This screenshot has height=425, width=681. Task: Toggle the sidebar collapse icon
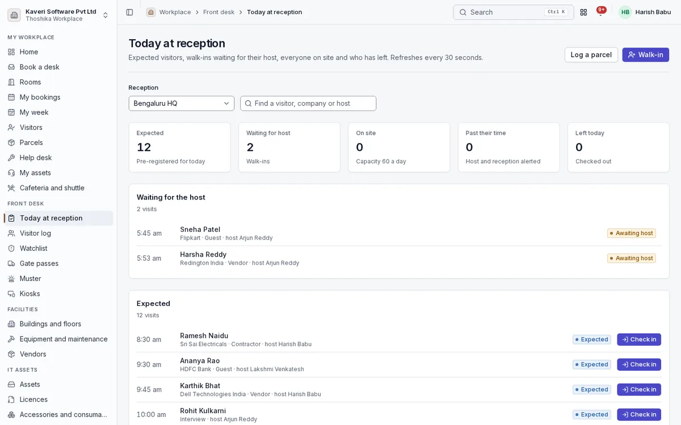click(x=129, y=12)
